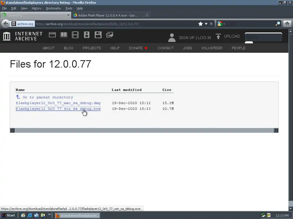Click the archive.org site identity icon
The height and width of the screenshot is (219, 293).
[14, 24]
